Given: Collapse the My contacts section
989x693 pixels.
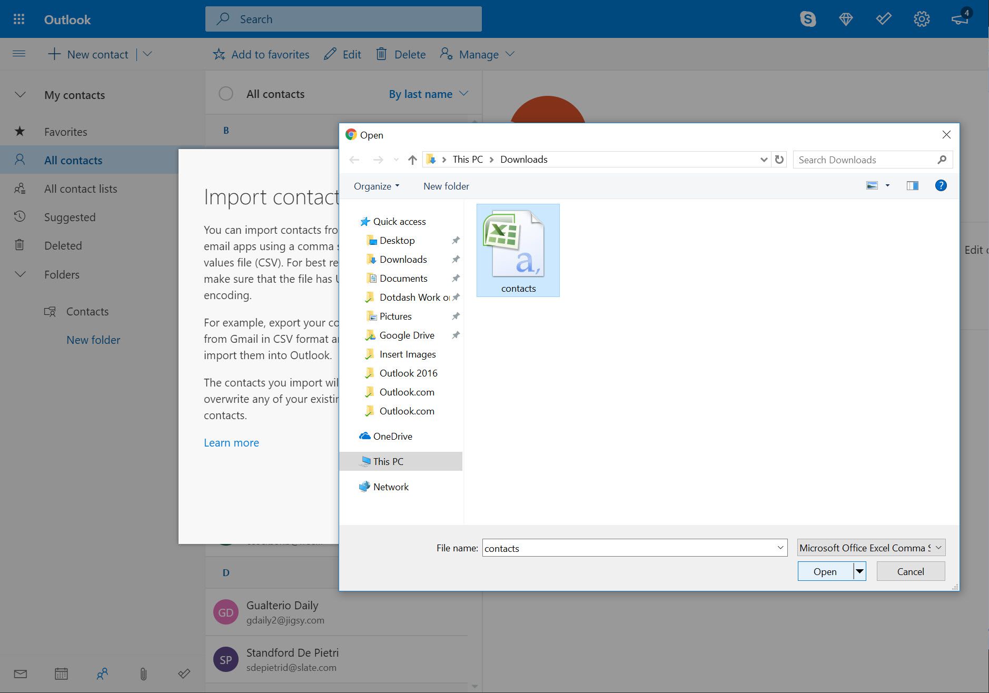Looking at the screenshot, I should pyautogui.click(x=20, y=95).
